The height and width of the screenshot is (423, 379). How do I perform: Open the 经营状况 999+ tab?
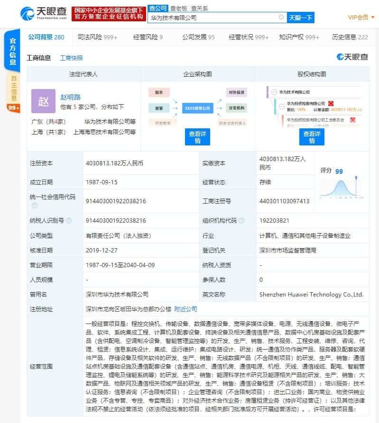(x=249, y=37)
